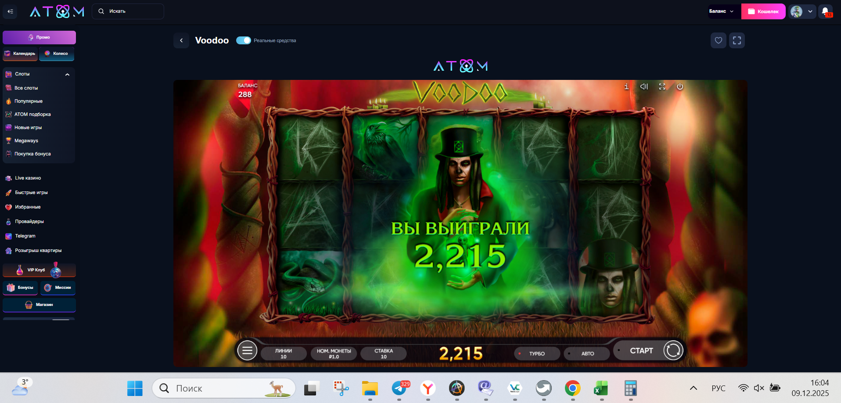Open the game info icon
This screenshot has height=403, width=841.
point(626,86)
